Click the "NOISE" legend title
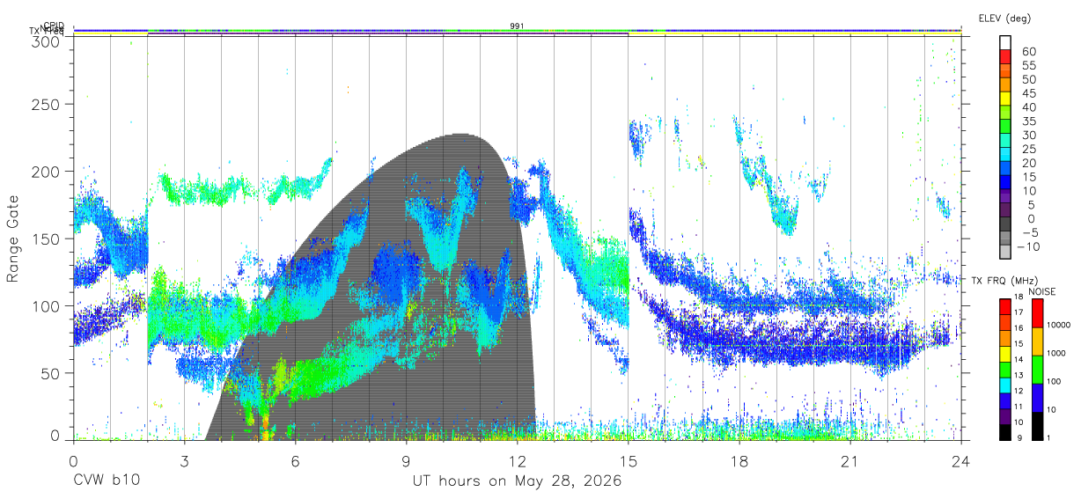1081x499 pixels. click(x=1042, y=291)
